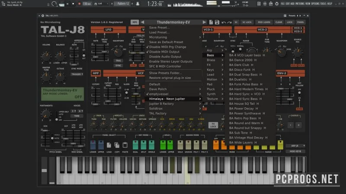Adjust the LFO RATE slider
Screen dimensions: 346x194
tap(96, 57)
